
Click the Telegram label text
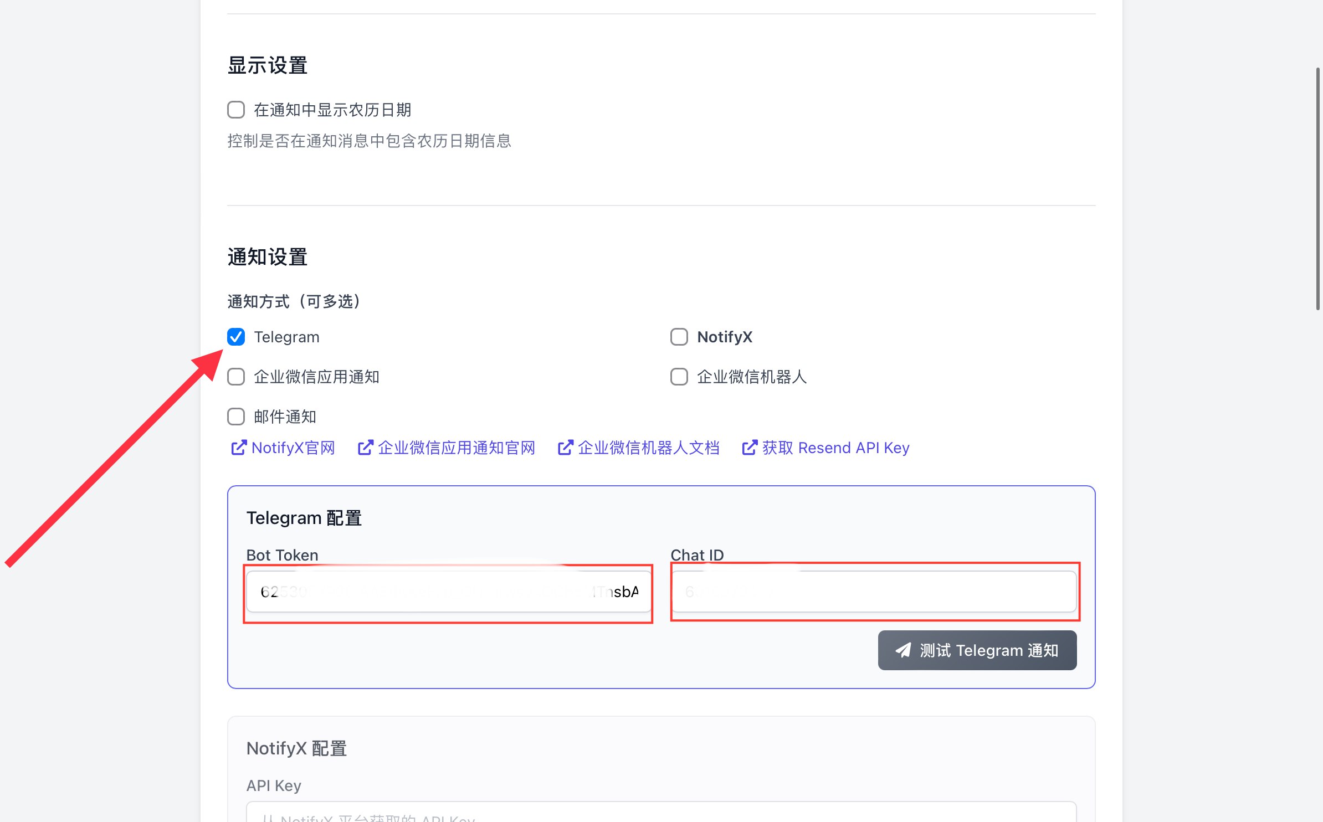[287, 337]
